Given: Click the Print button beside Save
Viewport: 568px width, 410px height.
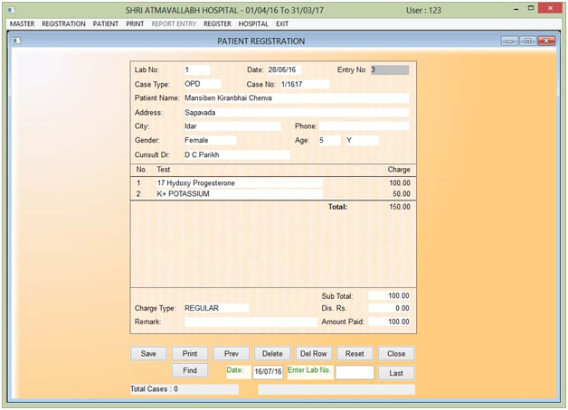Looking at the screenshot, I should (190, 354).
